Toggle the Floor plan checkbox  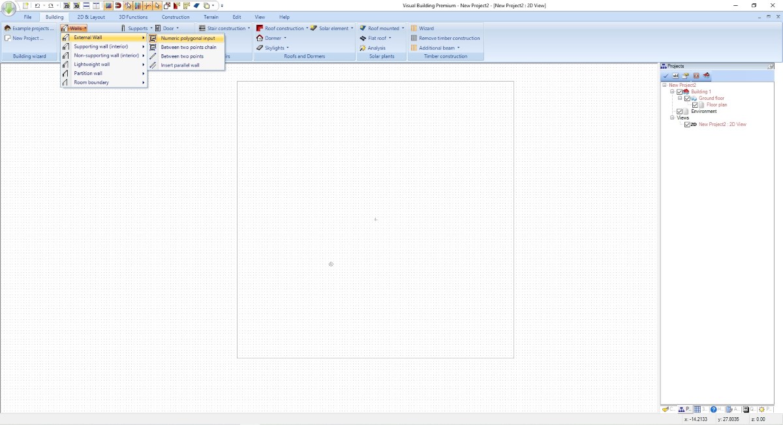(695, 105)
